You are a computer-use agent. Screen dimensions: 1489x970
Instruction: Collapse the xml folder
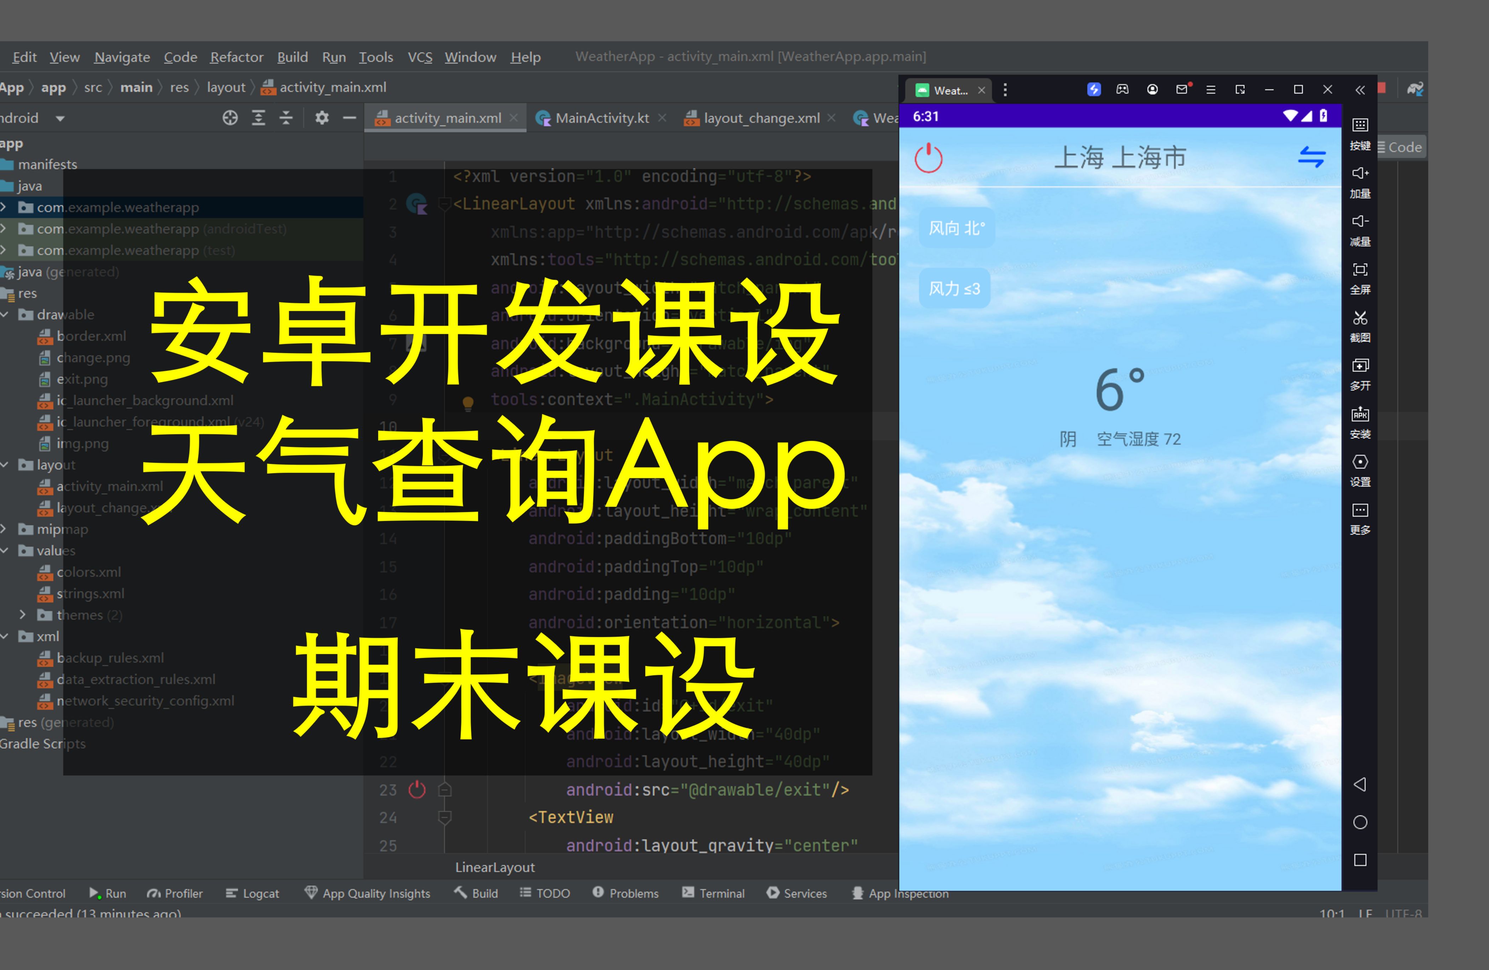point(4,636)
